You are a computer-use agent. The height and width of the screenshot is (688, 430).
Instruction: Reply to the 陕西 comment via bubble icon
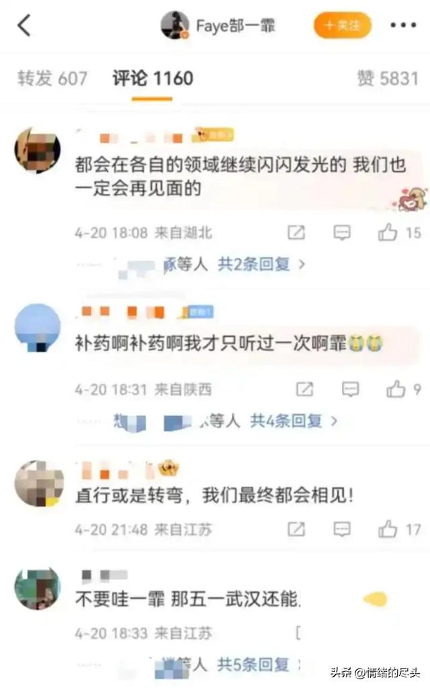pyautogui.click(x=350, y=389)
